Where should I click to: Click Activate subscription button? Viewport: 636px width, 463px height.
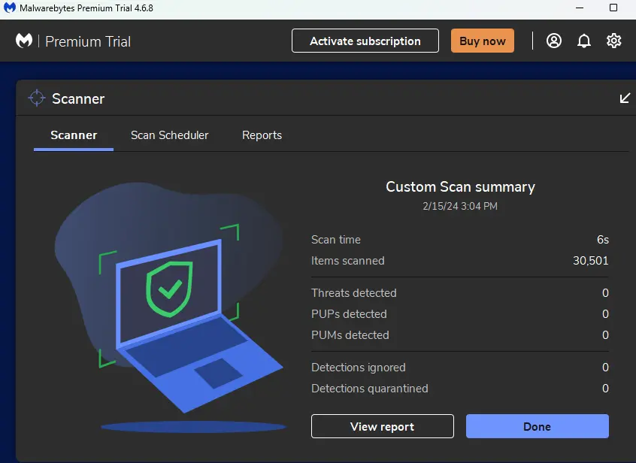tap(365, 41)
